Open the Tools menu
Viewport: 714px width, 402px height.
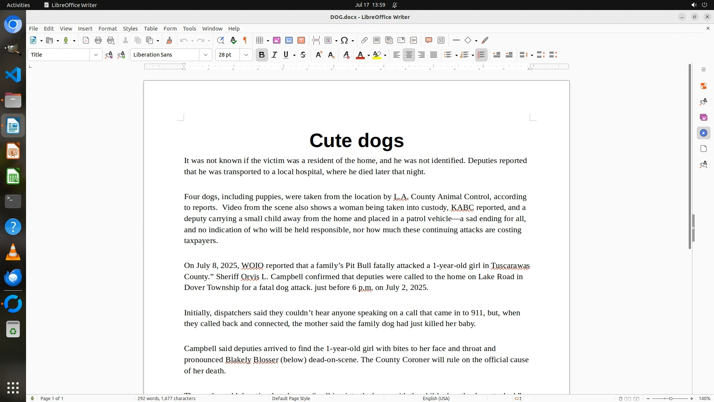coord(189,29)
